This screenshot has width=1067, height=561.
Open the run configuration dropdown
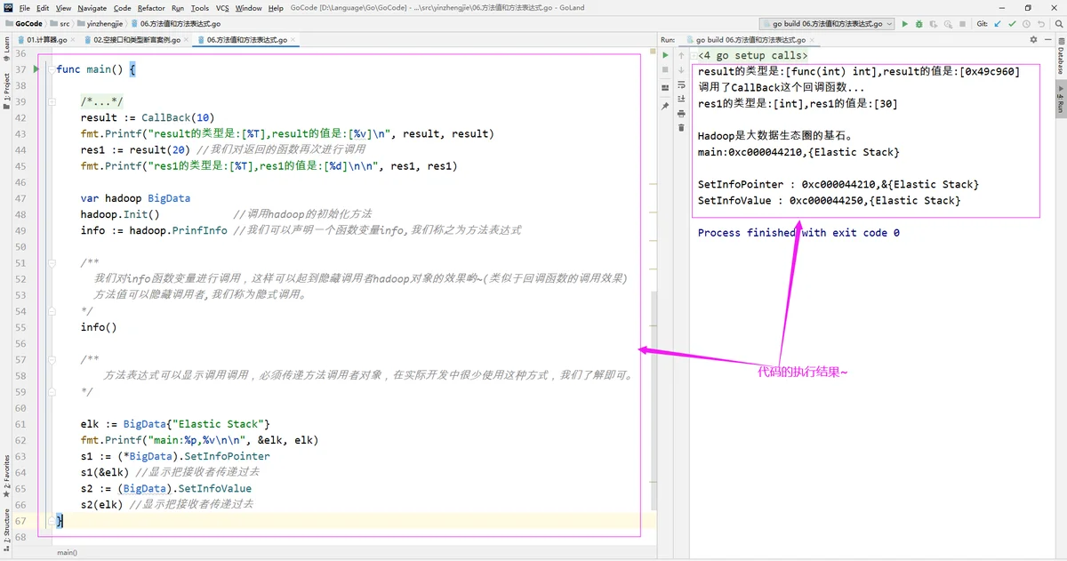click(x=826, y=24)
